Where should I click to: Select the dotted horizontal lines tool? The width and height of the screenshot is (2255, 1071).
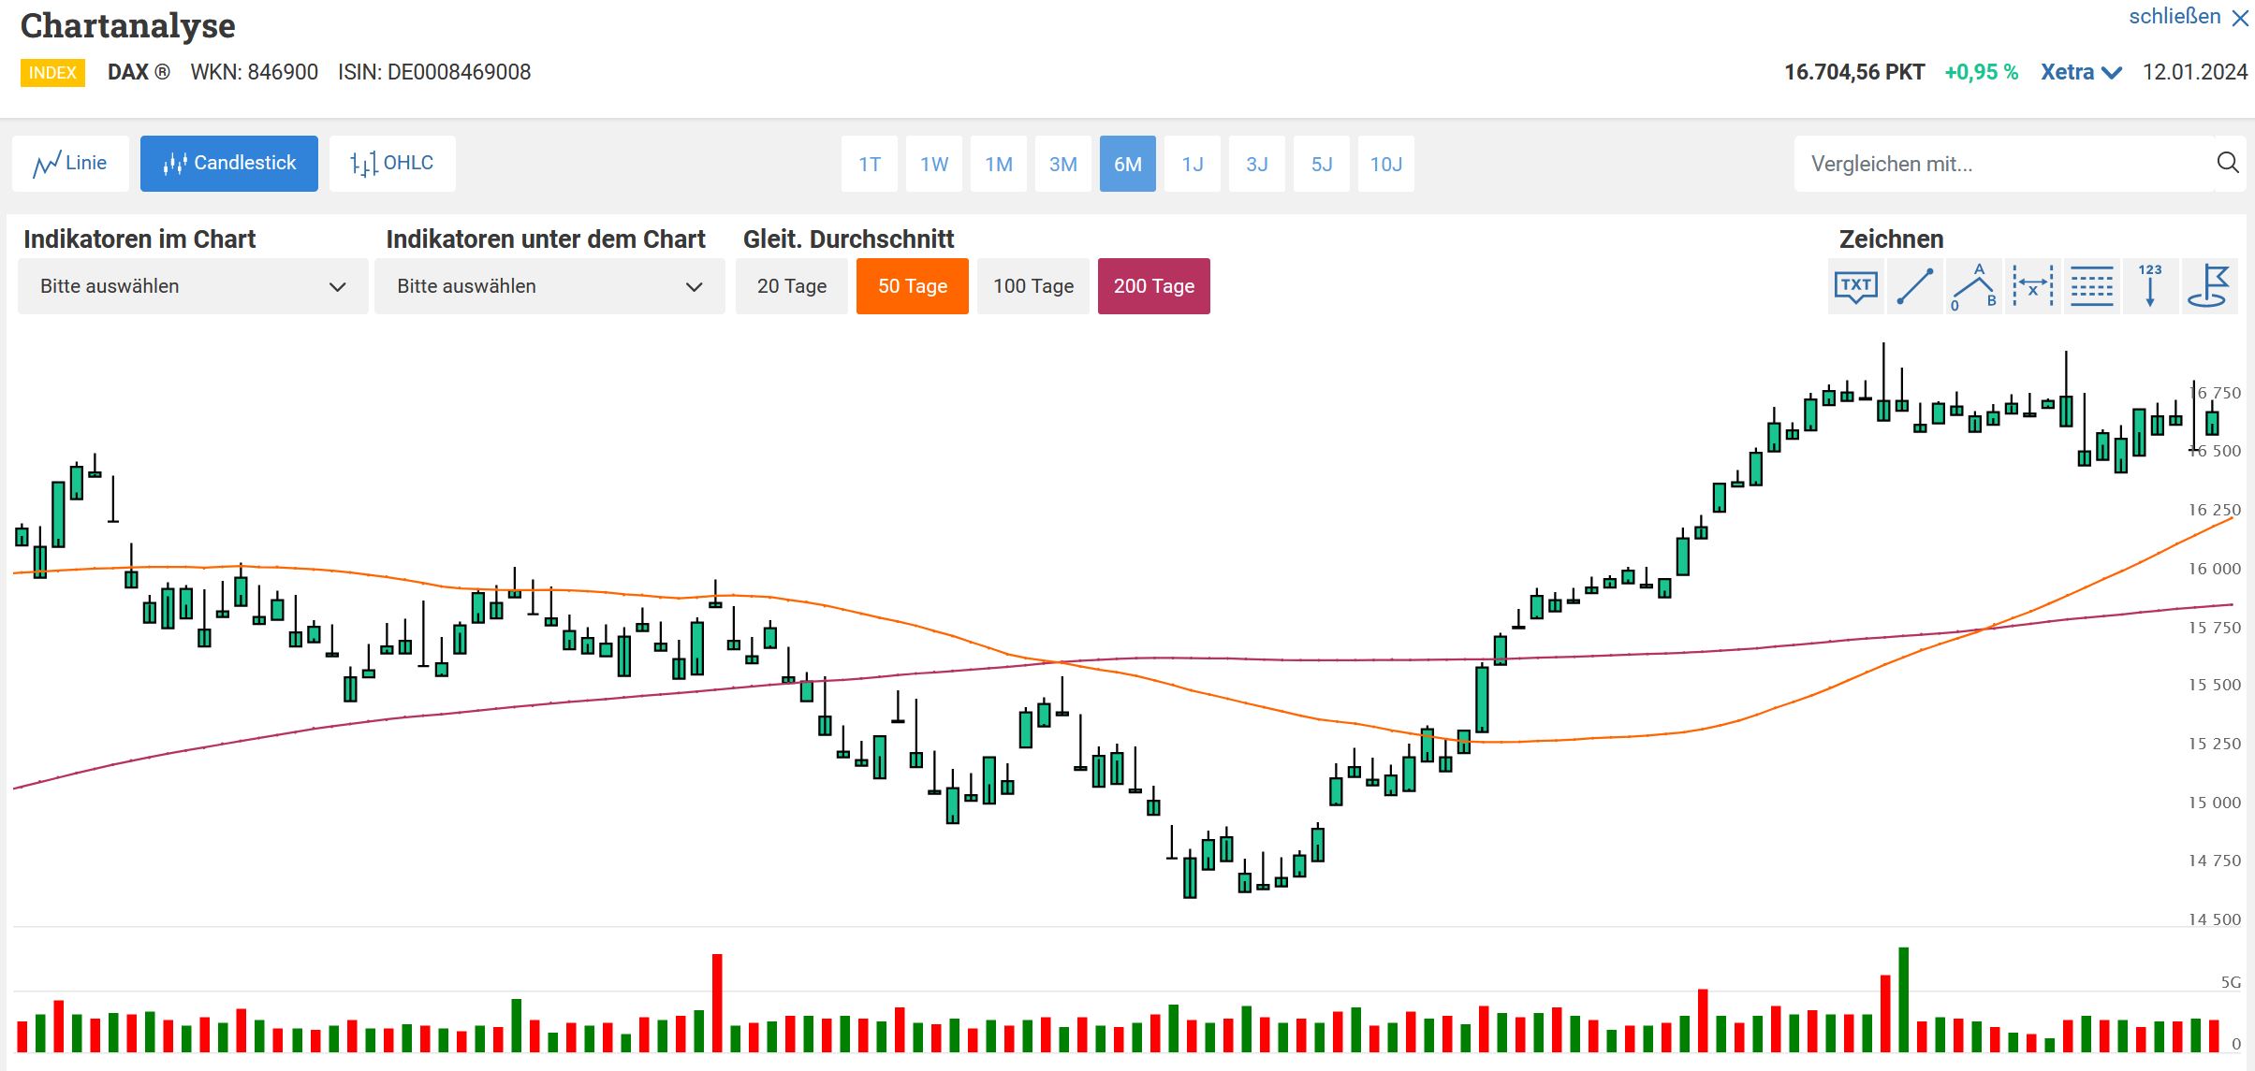(x=2091, y=286)
